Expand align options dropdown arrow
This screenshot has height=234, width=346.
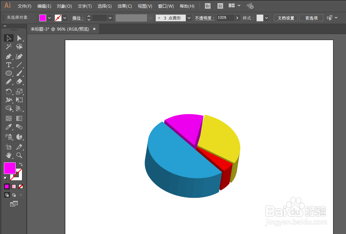tap(336, 18)
